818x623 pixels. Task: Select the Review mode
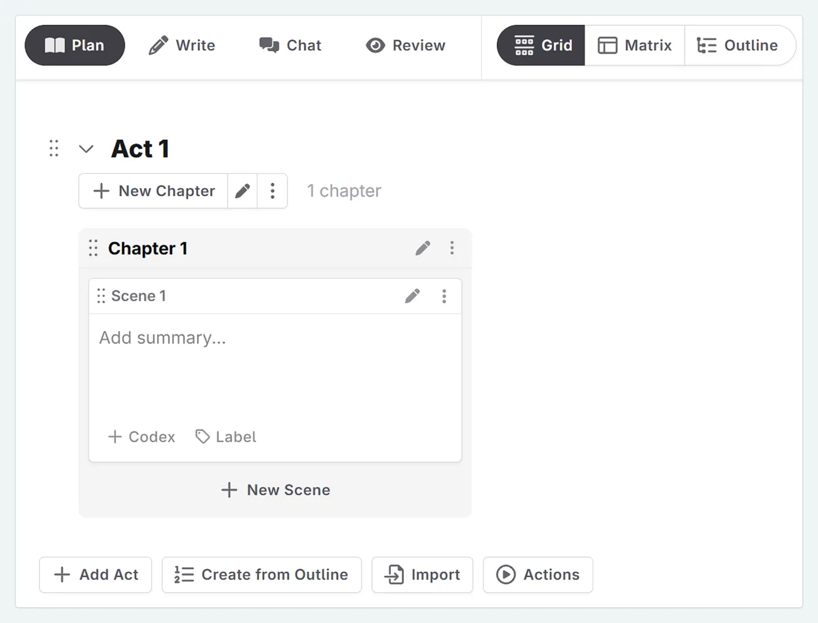405,45
